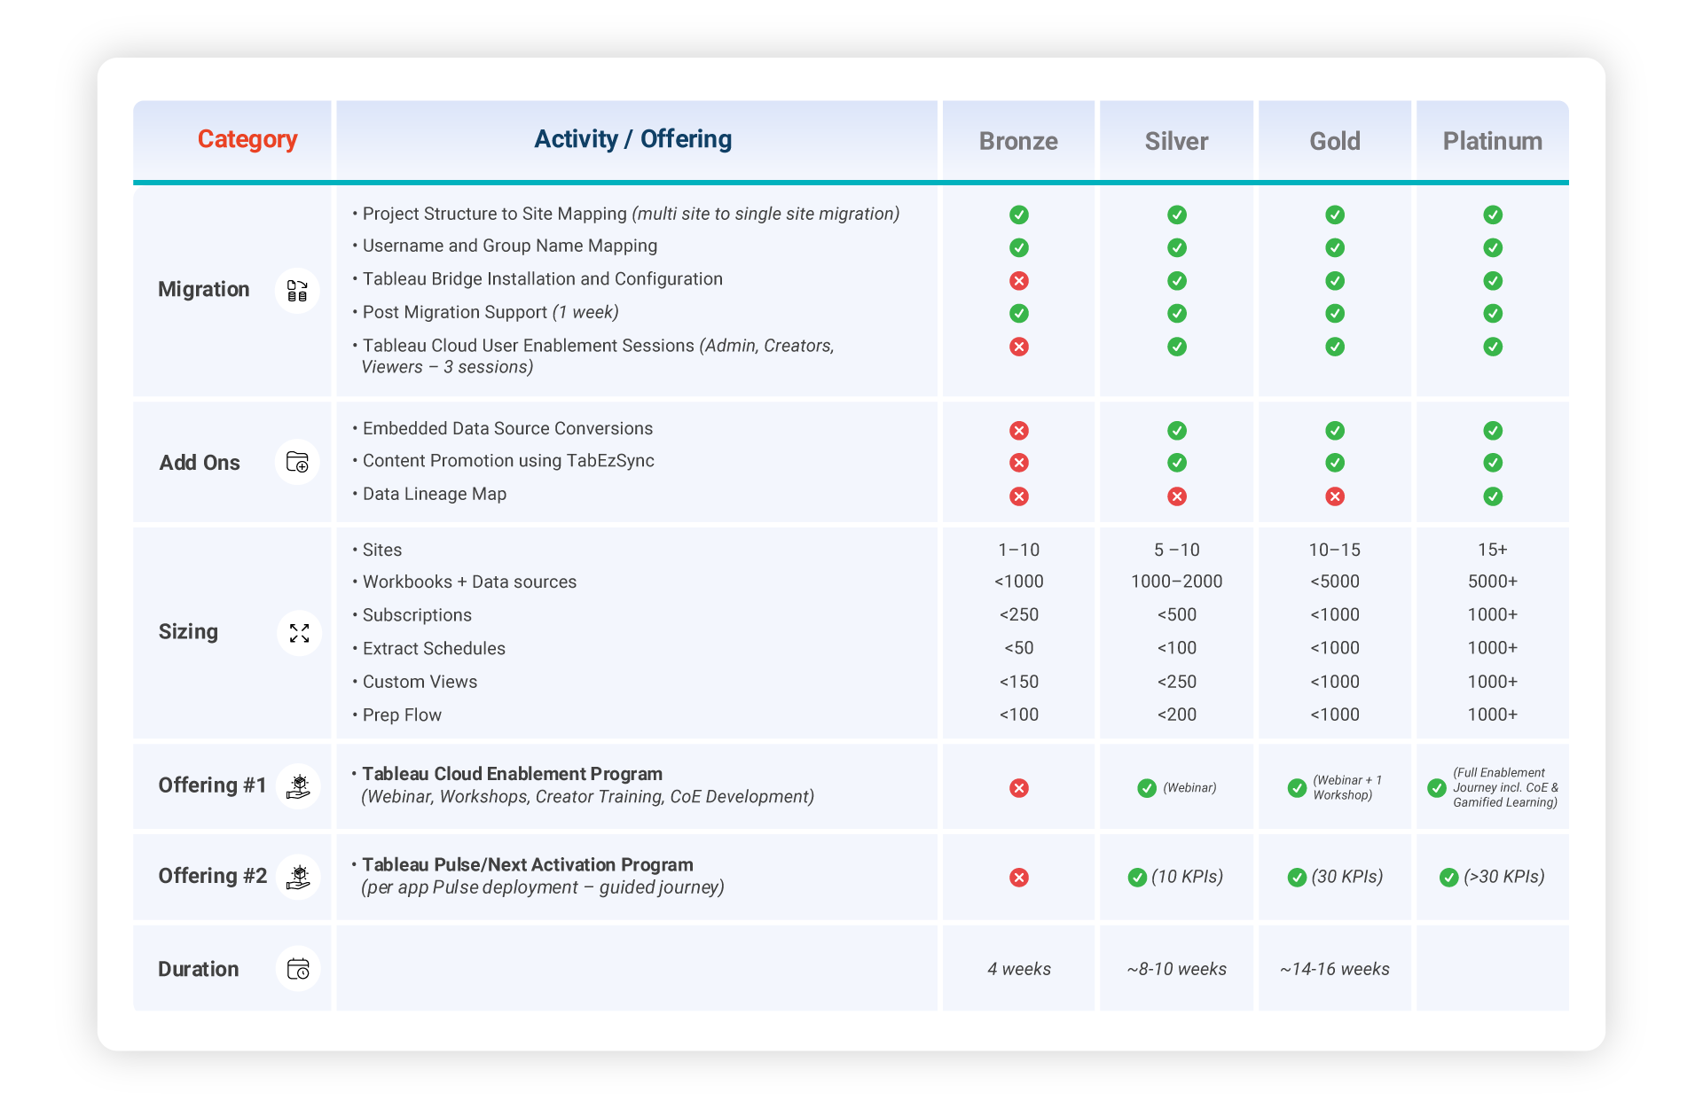Click Bronze red cross for Cloud Enablement Program

1019,788
